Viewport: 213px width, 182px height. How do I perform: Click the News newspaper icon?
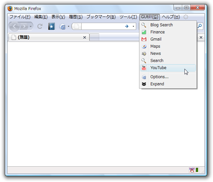(144, 54)
